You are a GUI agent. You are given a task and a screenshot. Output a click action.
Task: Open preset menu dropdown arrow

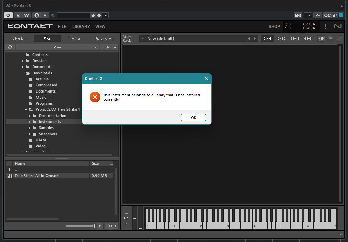(x=105, y=16)
